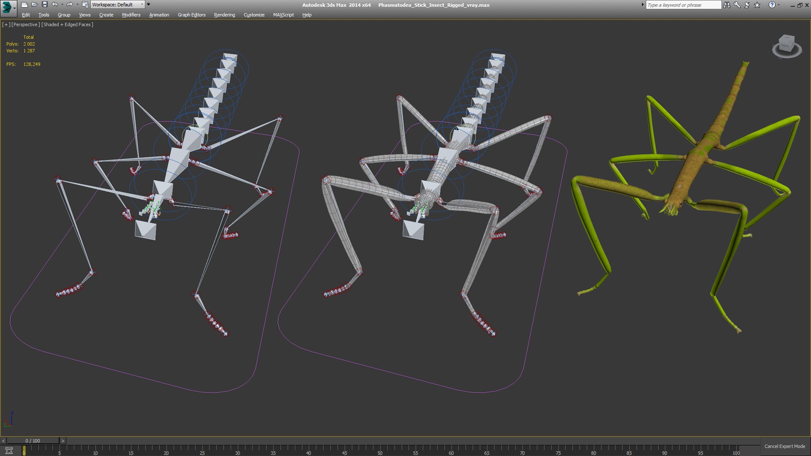Click the Open File folder icon
811x456 pixels.
[x=35, y=5]
